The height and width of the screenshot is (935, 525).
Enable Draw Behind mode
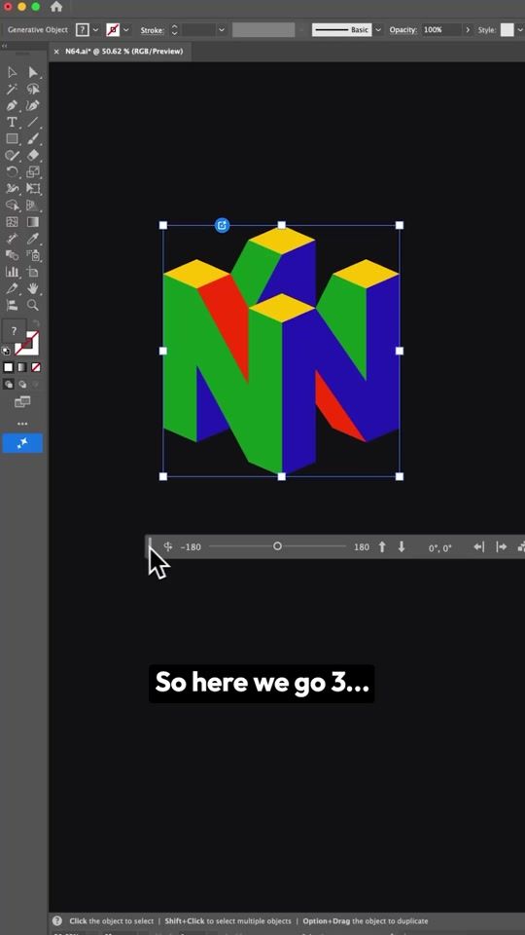[x=22, y=385]
